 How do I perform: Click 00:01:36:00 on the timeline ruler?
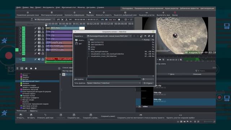point(79,24)
